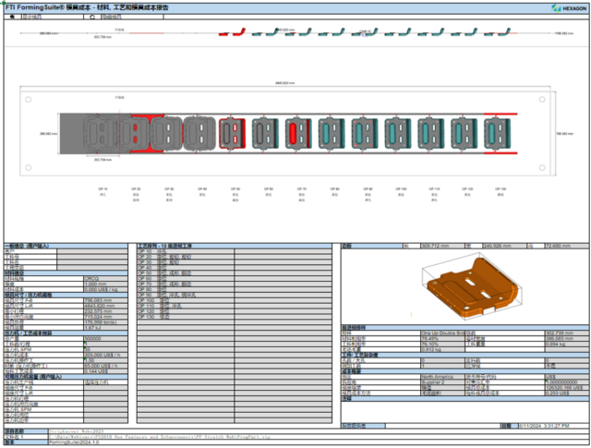
Task: Click the One Up Double Side layout cell
Action: [442, 333]
